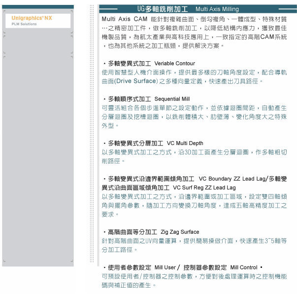Select the heading '多軸變異式加工 Veriable Contour'
This screenshot has height=297, width=297.
[x=151, y=63]
